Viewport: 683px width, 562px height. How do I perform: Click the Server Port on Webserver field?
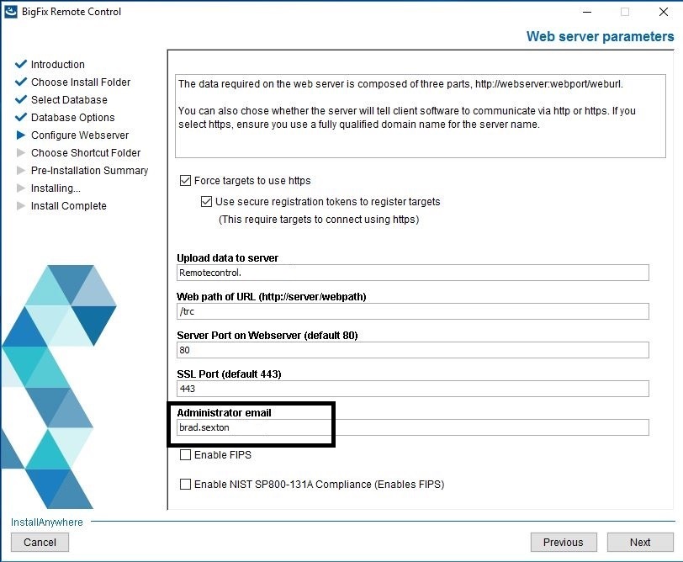tap(412, 350)
